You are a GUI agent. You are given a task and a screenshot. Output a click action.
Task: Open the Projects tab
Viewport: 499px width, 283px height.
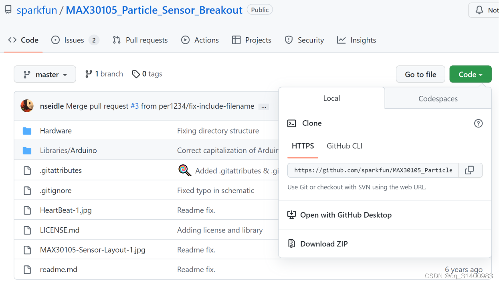[252, 40]
